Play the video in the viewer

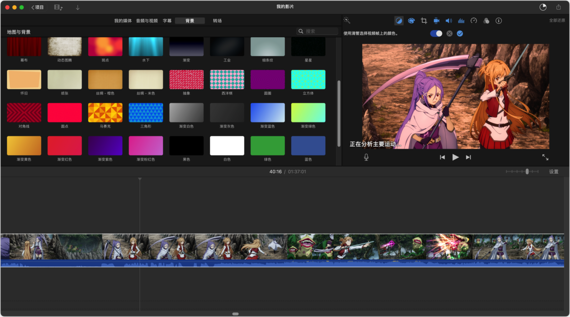point(455,157)
